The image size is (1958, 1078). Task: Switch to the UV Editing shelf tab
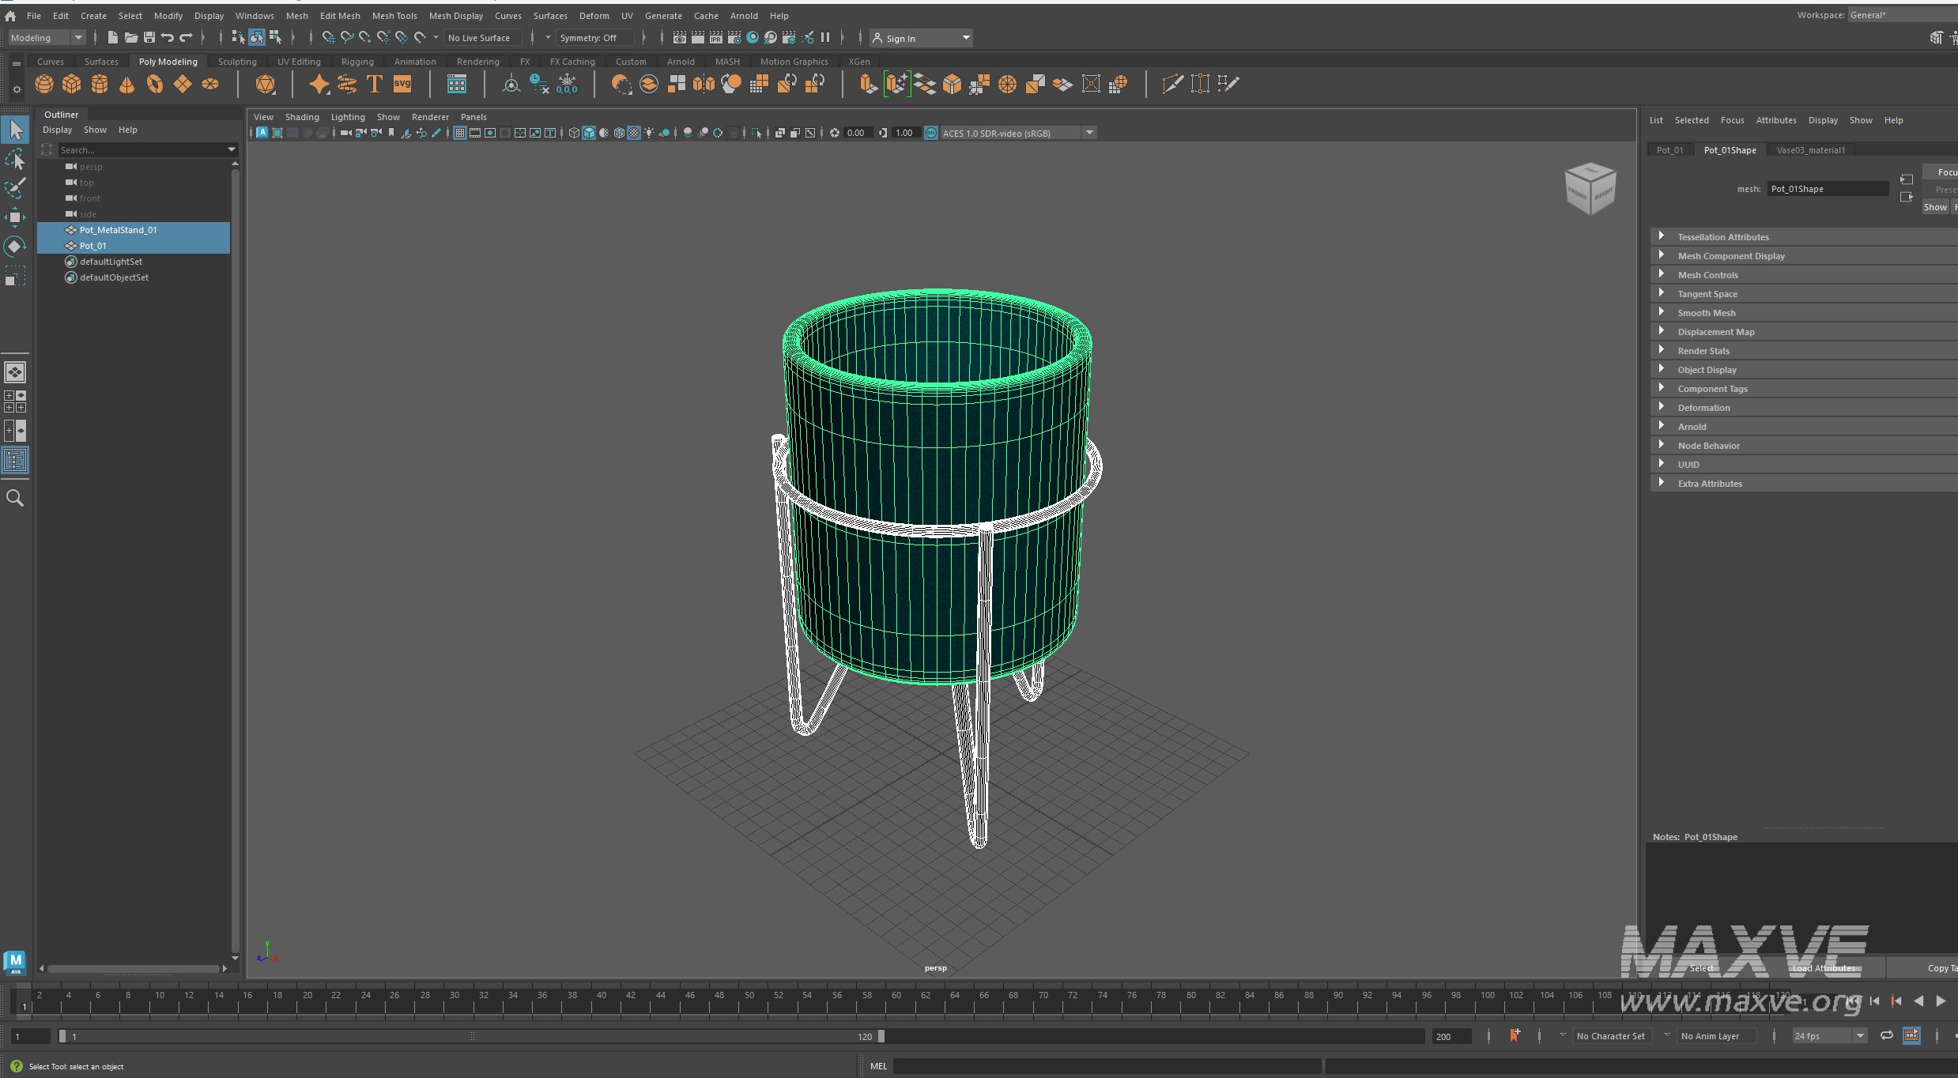coord(299,62)
